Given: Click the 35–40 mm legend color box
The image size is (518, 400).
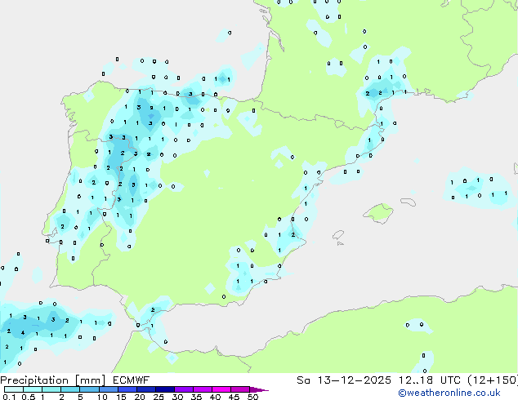Looking at the screenshot, I should (x=202, y=389).
